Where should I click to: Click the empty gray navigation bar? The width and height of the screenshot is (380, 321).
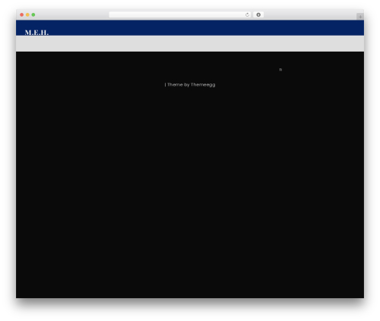tap(190, 44)
